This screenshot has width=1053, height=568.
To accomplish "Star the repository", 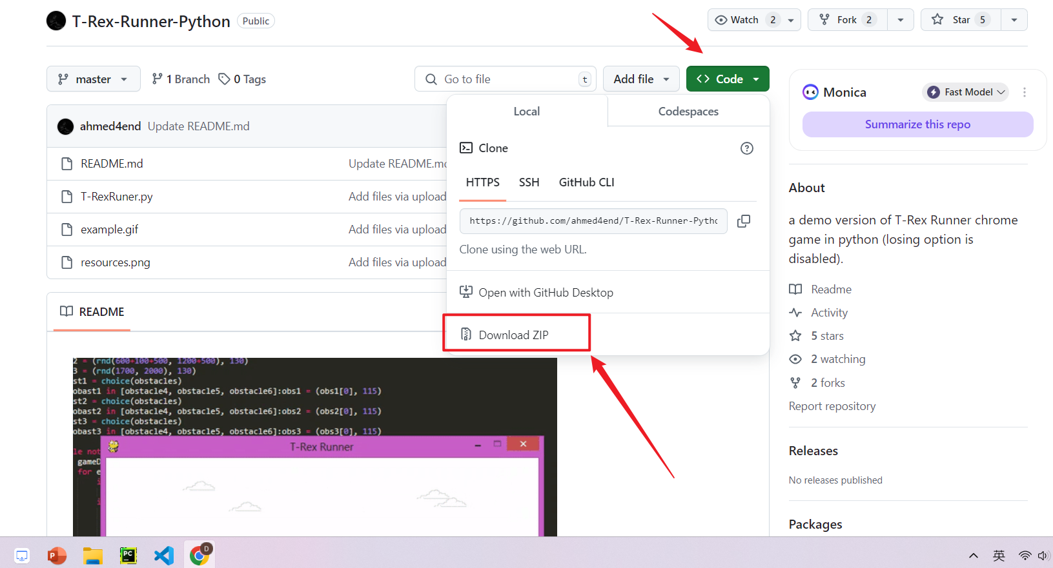I will [961, 20].
